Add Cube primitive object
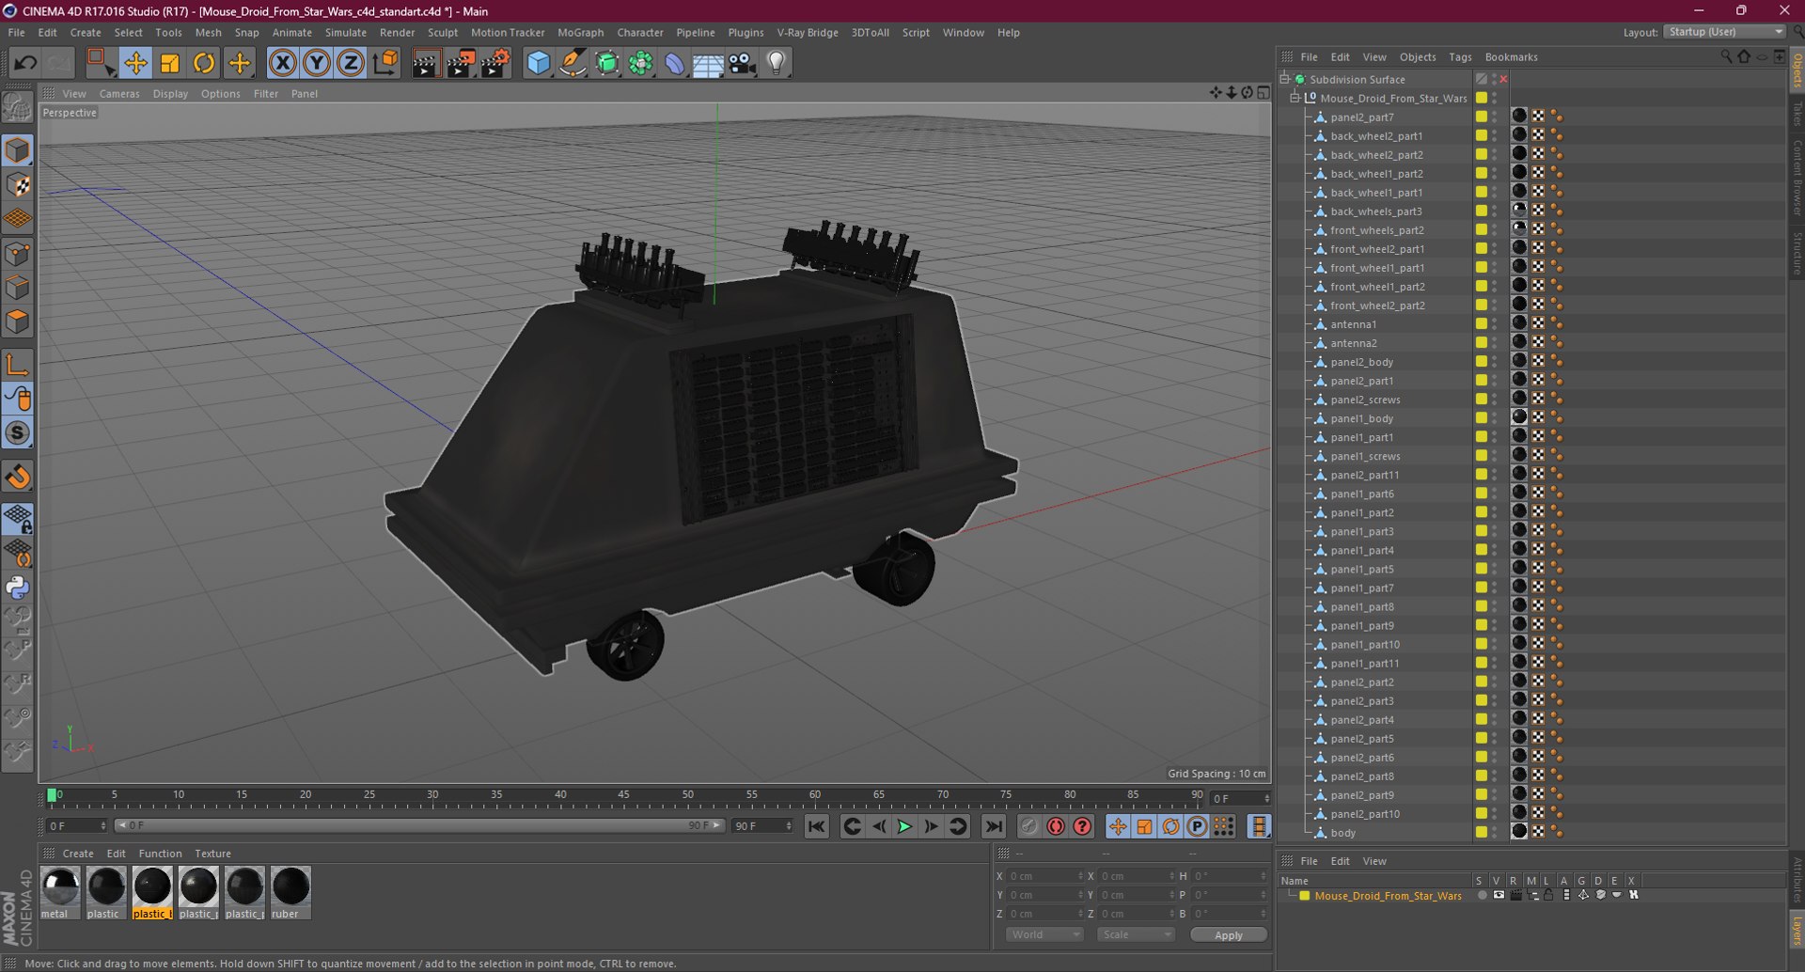Viewport: 1805px width, 972px height. pyautogui.click(x=539, y=63)
